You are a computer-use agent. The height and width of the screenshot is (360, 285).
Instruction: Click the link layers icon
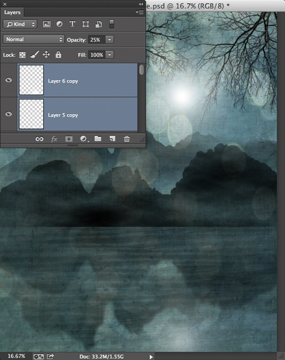pos(39,139)
